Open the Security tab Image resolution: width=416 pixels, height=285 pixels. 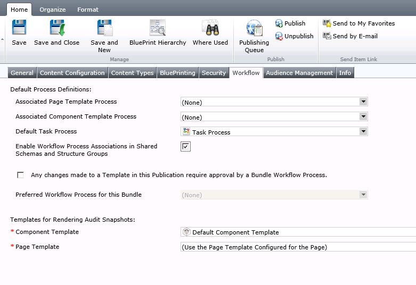[214, 73]
